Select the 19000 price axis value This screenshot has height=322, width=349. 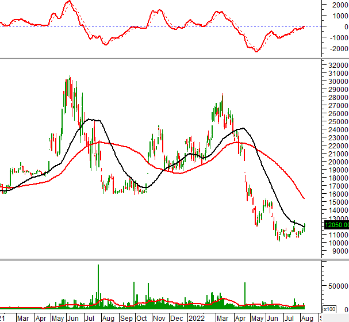pyautogui.click(x=338, y=170)
